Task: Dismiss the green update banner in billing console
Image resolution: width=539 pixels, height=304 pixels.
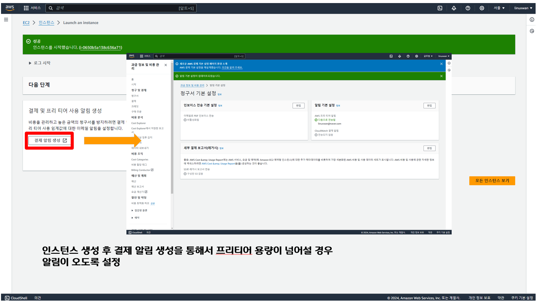Action: [x=441, y=76]
